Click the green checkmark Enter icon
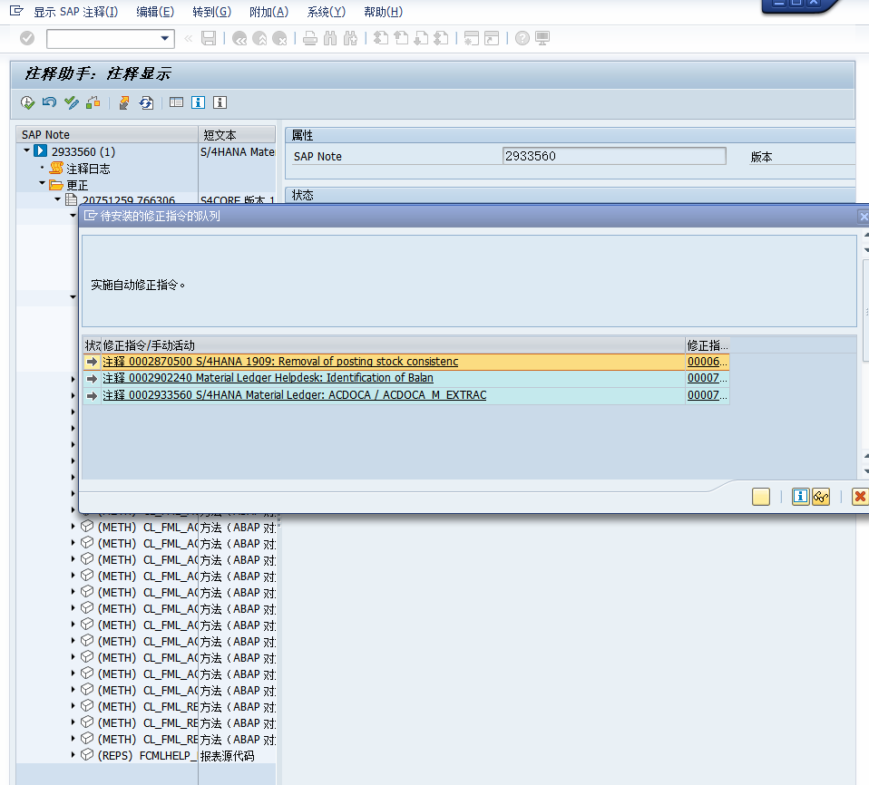This screenshot has width=869, height=785. coord(27,38)
